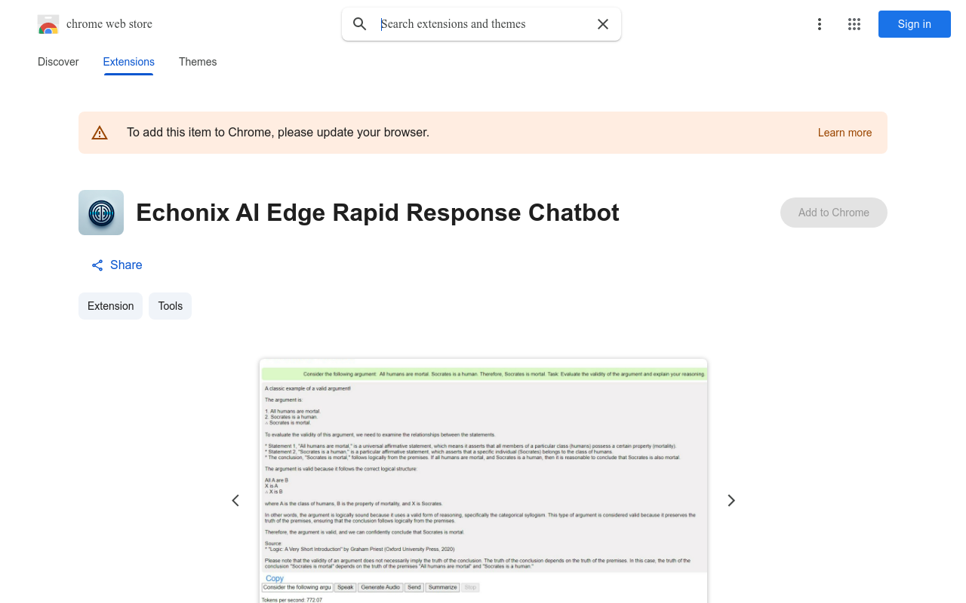
Task: Open the Google apps grid
Action: 854,24
